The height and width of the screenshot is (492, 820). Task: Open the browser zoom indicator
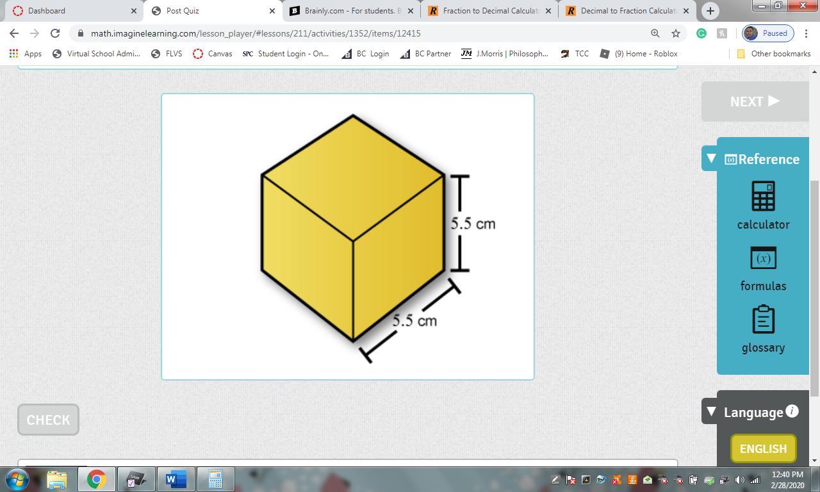click(x=655, y=33)
